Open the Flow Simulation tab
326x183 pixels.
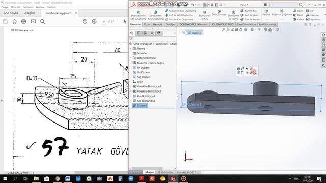point(247,24)
